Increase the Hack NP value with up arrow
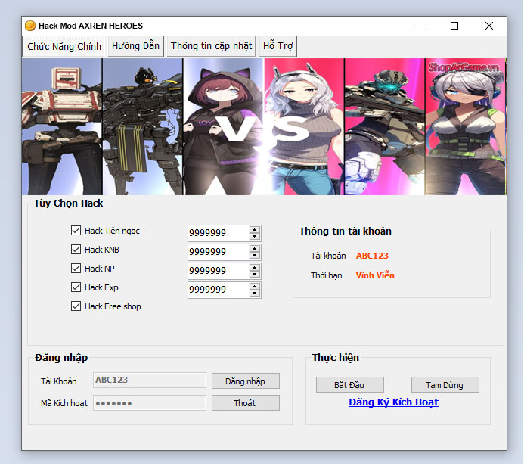The height and width of the screenshot is (466, 524). coord(255,268)
